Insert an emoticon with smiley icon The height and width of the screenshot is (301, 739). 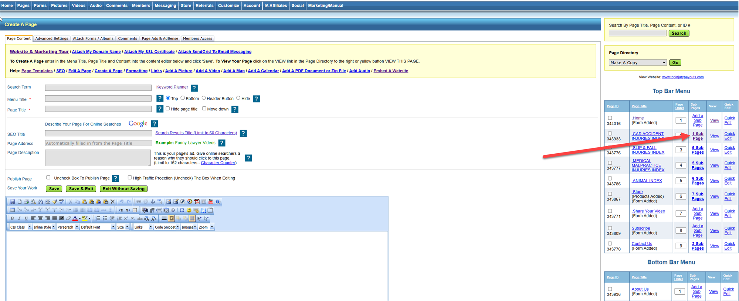click(x=189, y=210)
